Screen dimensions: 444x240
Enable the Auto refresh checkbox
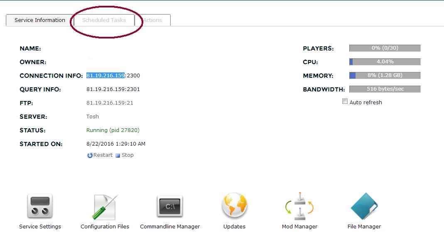coord(345,101)
